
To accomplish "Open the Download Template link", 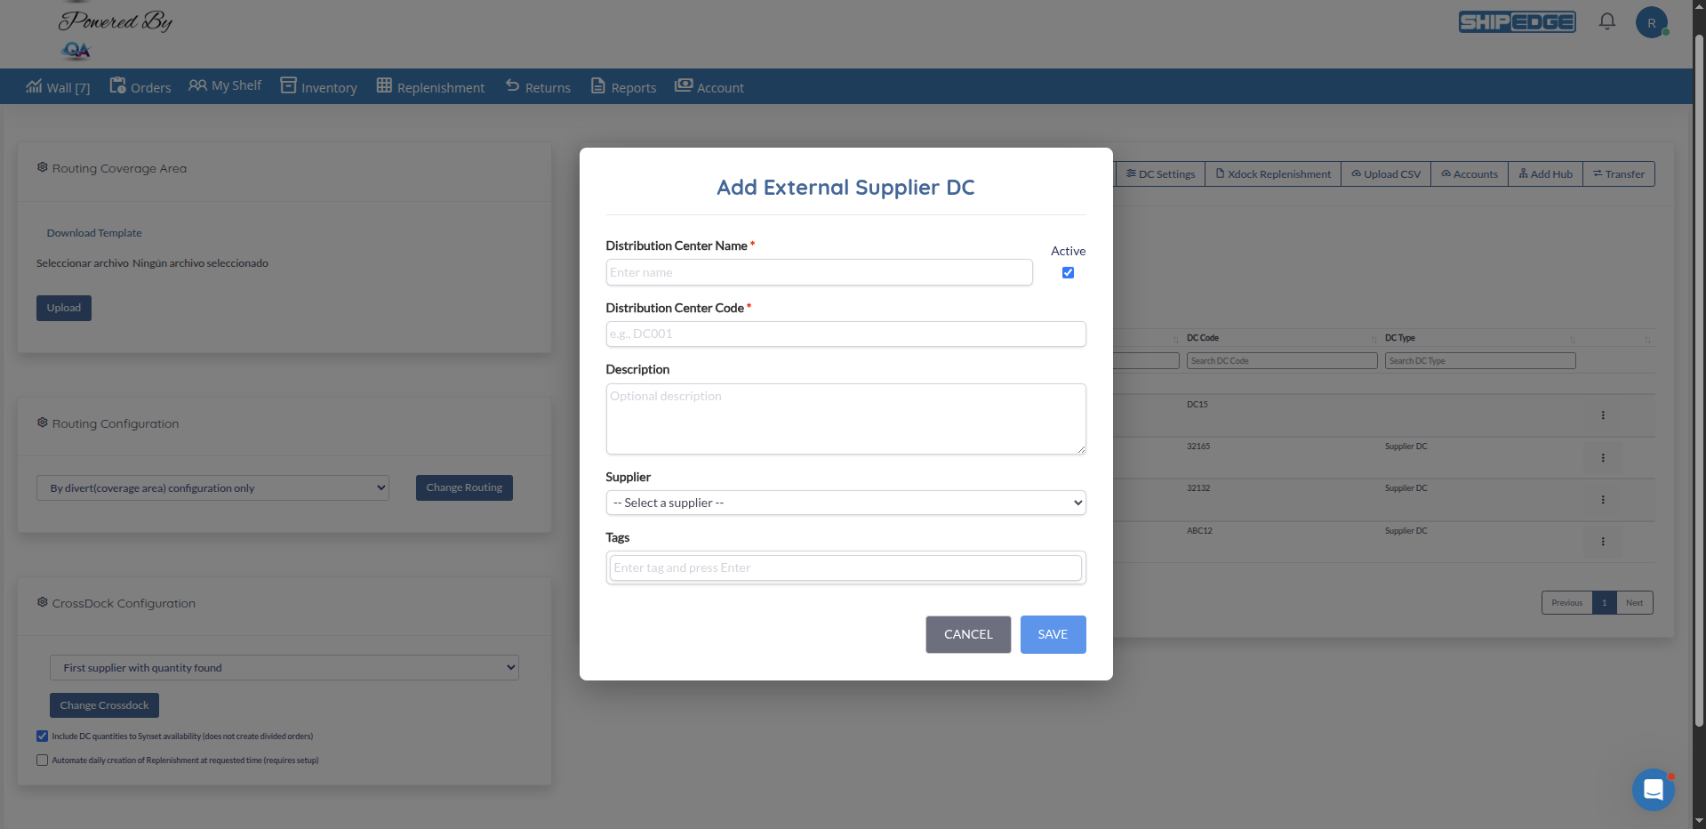I will (94, 233).
